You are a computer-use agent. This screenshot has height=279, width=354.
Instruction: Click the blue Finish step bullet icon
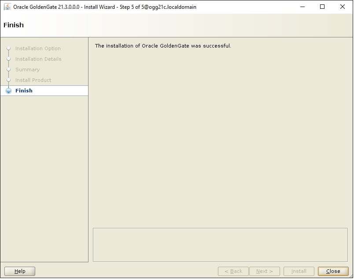(x=8, y=91)
